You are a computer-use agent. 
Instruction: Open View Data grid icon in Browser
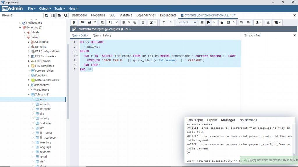pos(53,16)
